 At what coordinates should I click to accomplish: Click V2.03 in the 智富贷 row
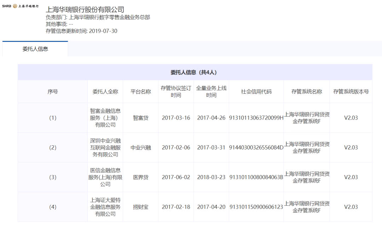click(351, 118)
